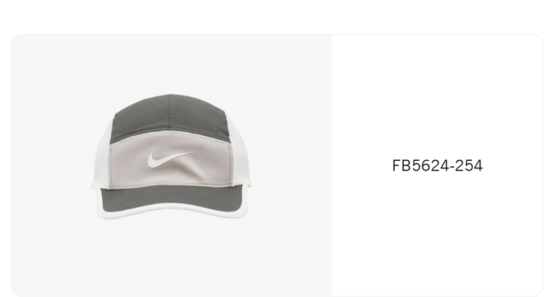Click the stitching between front panel and brim
The image size is (555, 297).
tap(170, 185)
